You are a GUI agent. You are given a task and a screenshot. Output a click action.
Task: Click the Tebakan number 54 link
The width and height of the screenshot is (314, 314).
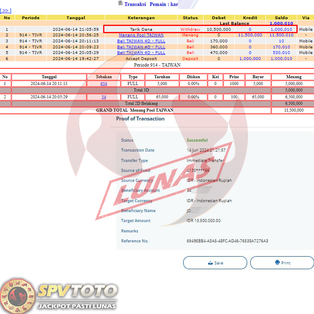104,97
